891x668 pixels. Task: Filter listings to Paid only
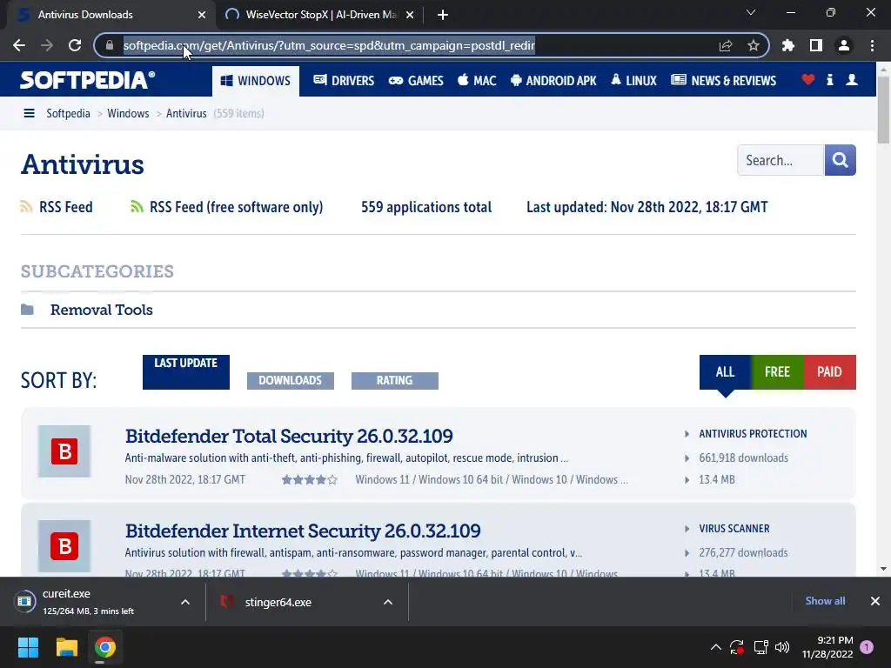829,372
